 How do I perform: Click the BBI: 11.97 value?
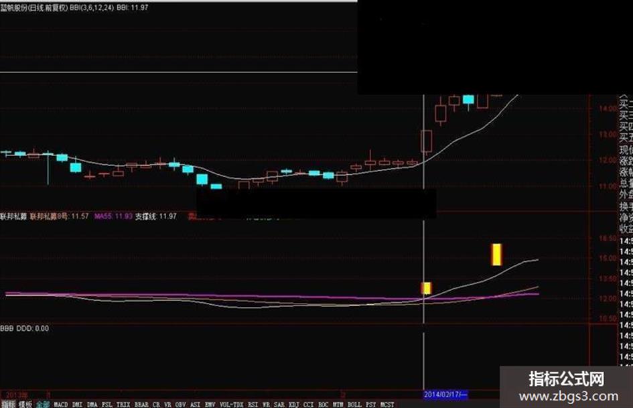pos(133,7)
